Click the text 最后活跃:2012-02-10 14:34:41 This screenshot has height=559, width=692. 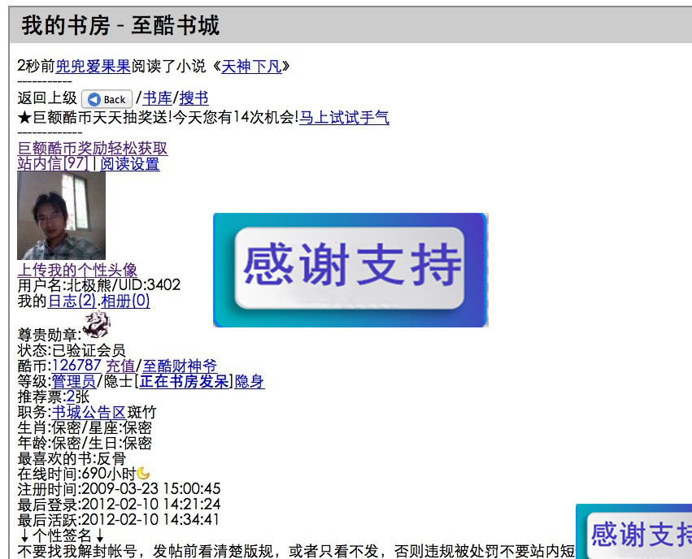click(x=118, y=520)
